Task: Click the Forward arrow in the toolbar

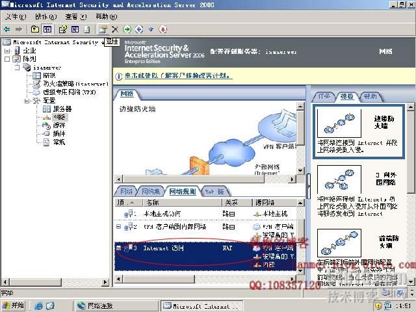Action: click(19, 29)
